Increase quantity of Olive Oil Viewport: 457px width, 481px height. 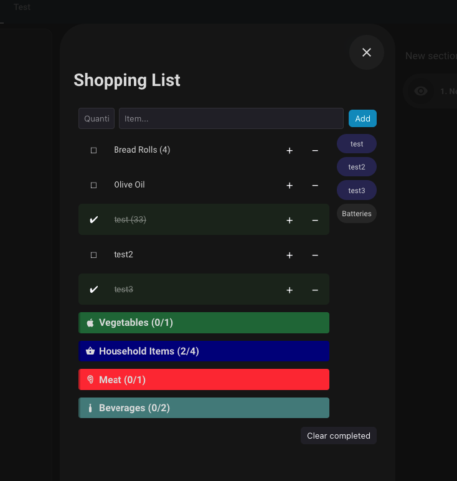click(290, 186)
